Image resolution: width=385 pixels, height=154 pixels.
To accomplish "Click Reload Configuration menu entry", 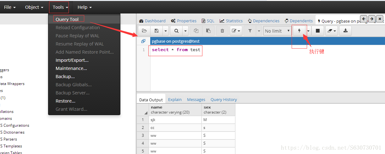I will (84, 28).
